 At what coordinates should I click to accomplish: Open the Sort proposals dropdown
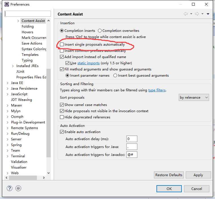pos(194,97)
